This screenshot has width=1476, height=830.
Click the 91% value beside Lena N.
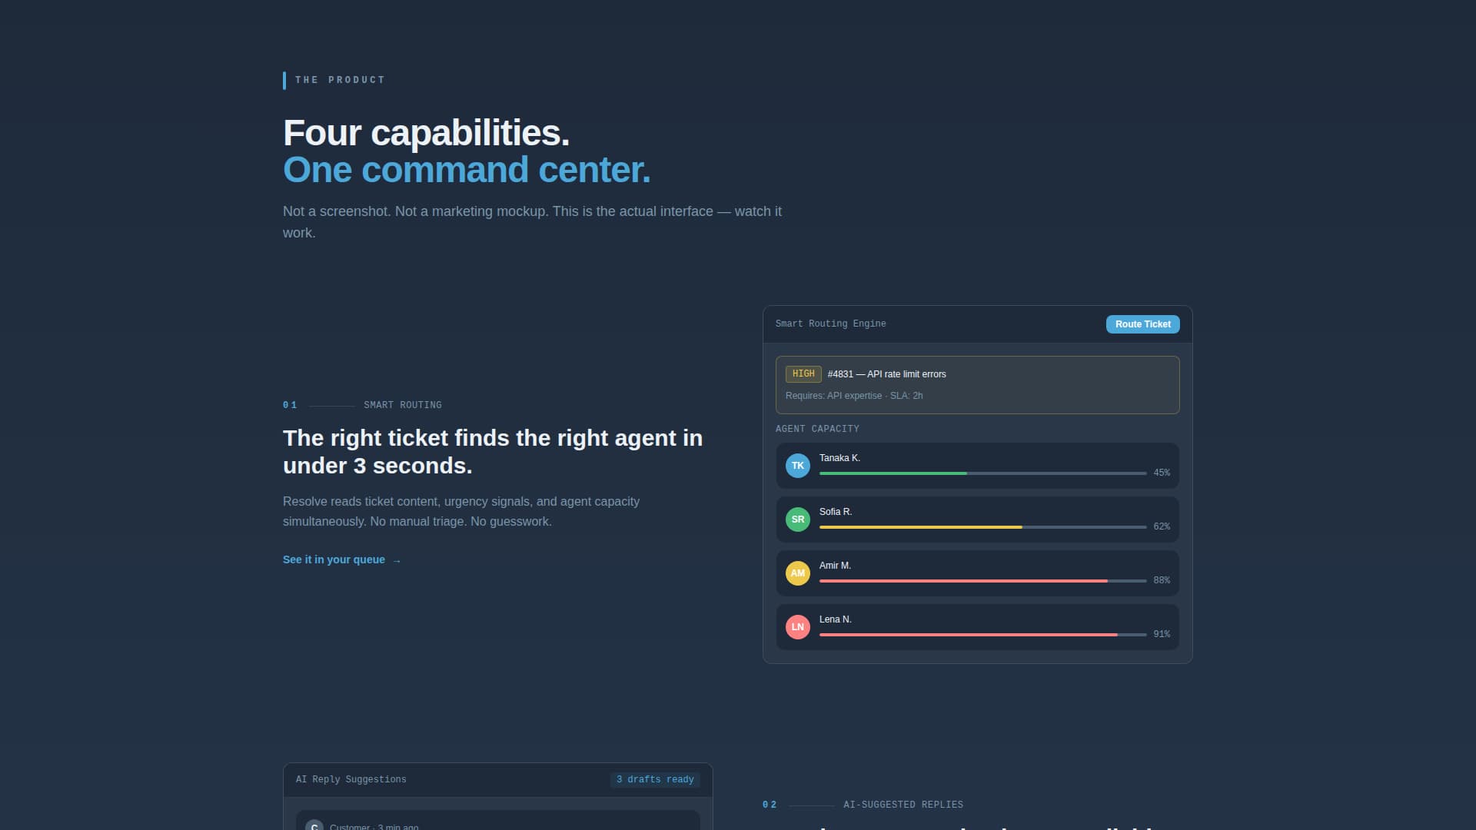click(x=1162, y=635)
